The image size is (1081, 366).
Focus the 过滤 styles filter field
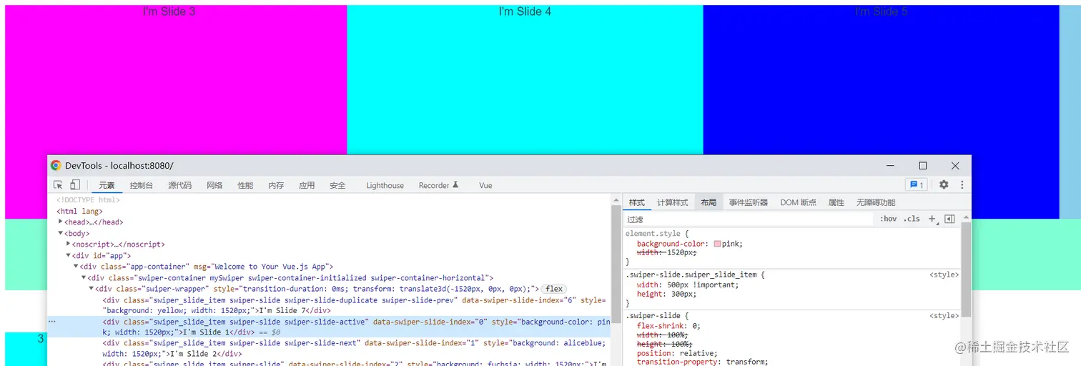coord(747,219)
